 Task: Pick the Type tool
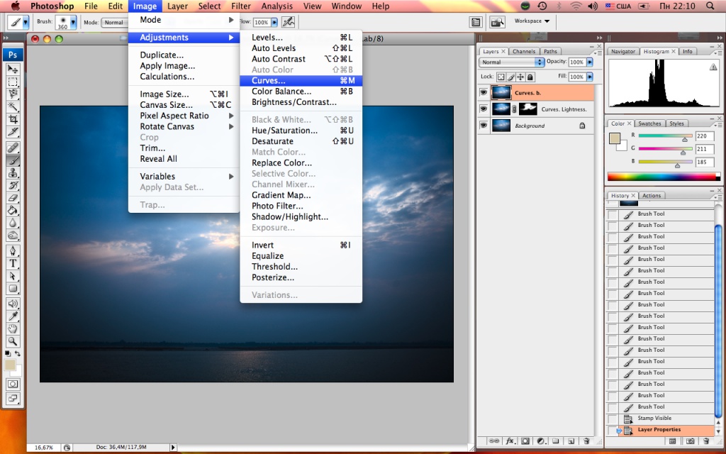pos(13,263)
